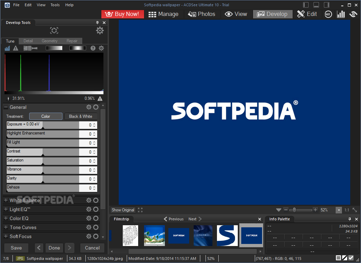This screenshot has width=361, height=263.
Task: Select the tropical island thumbnail in Filmstrip
Action: 154,235
